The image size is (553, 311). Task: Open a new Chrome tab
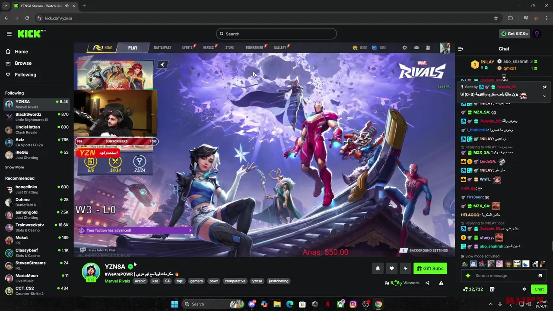pos(84,6)
